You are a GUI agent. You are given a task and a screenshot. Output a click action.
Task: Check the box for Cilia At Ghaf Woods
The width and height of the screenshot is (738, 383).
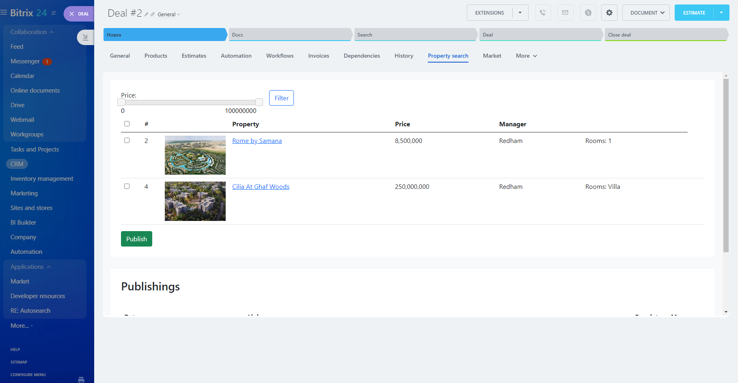click(x=127, y=186)
